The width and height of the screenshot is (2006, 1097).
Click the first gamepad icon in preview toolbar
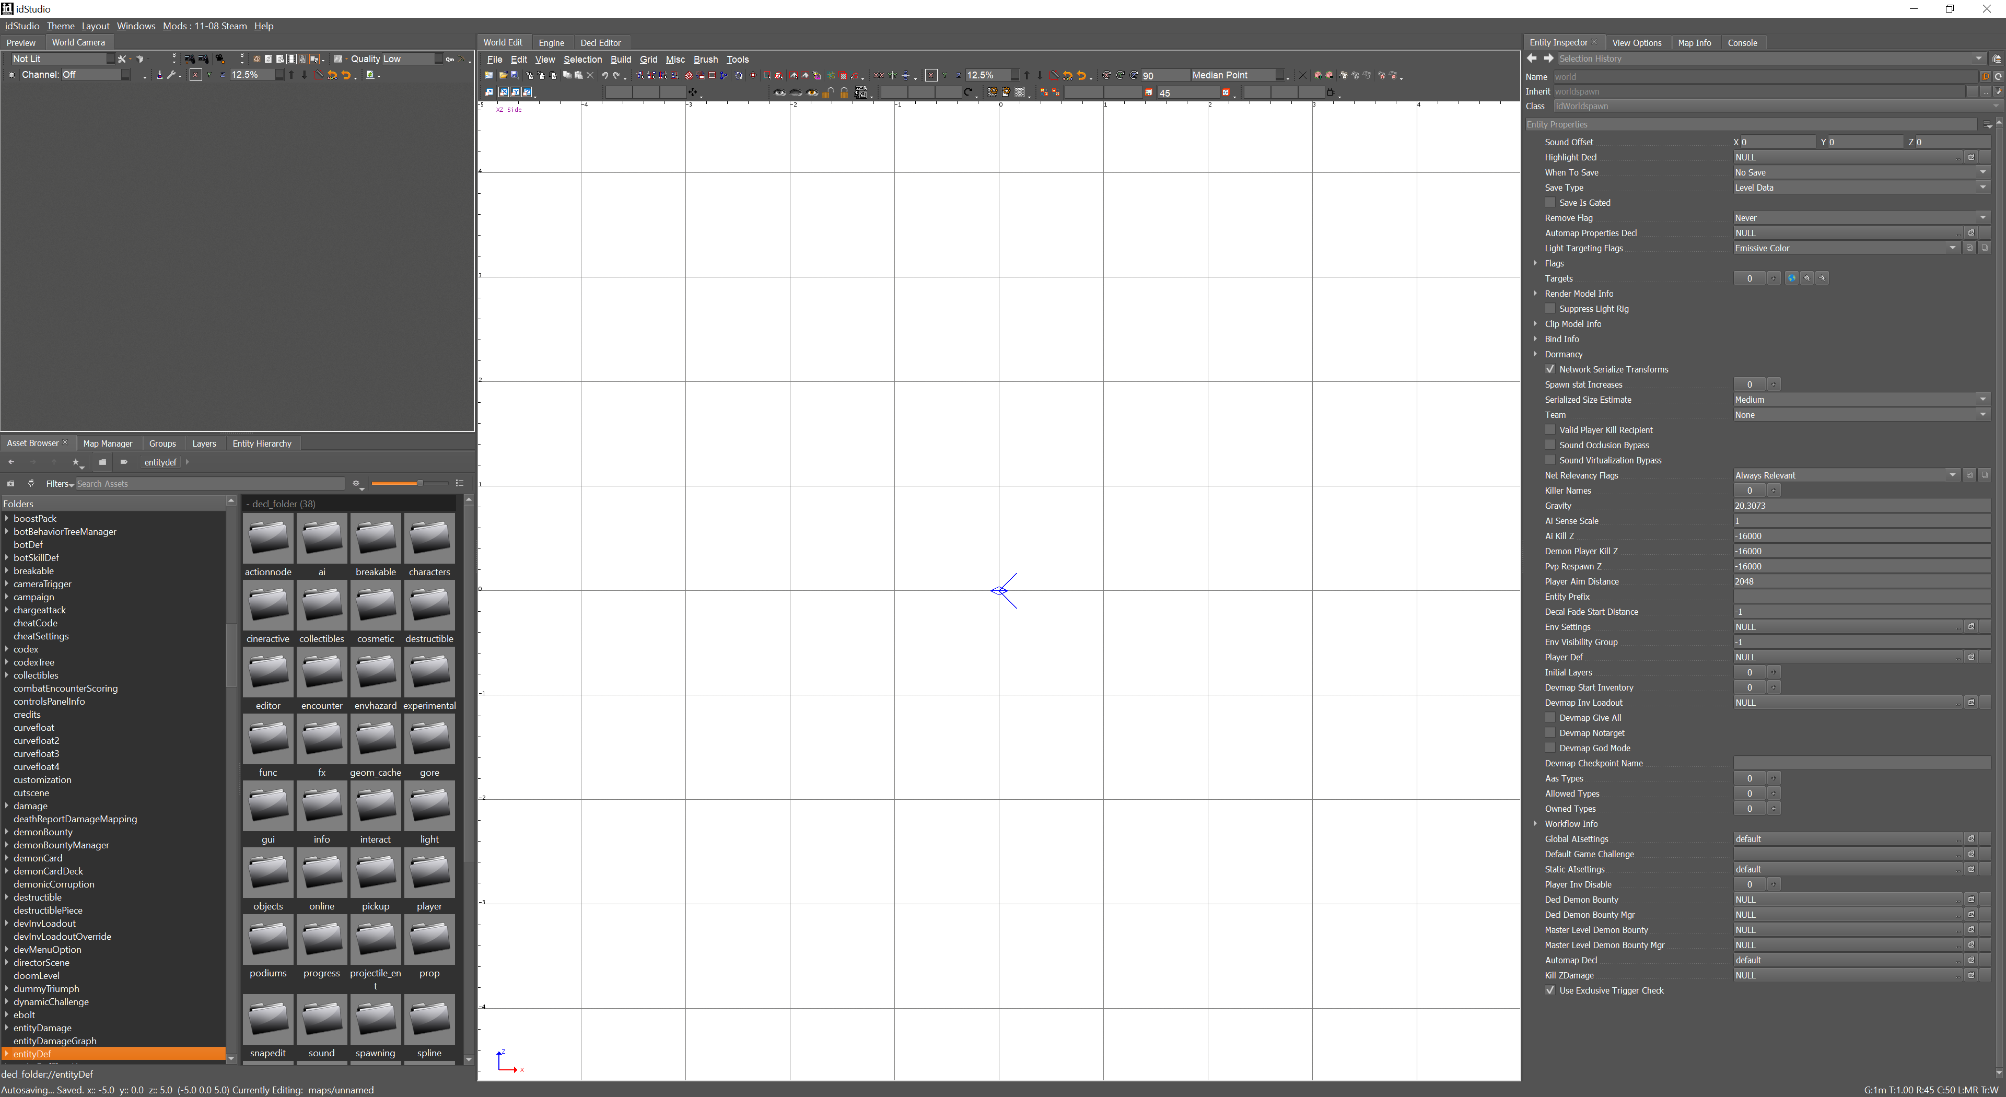pos(190,59)
